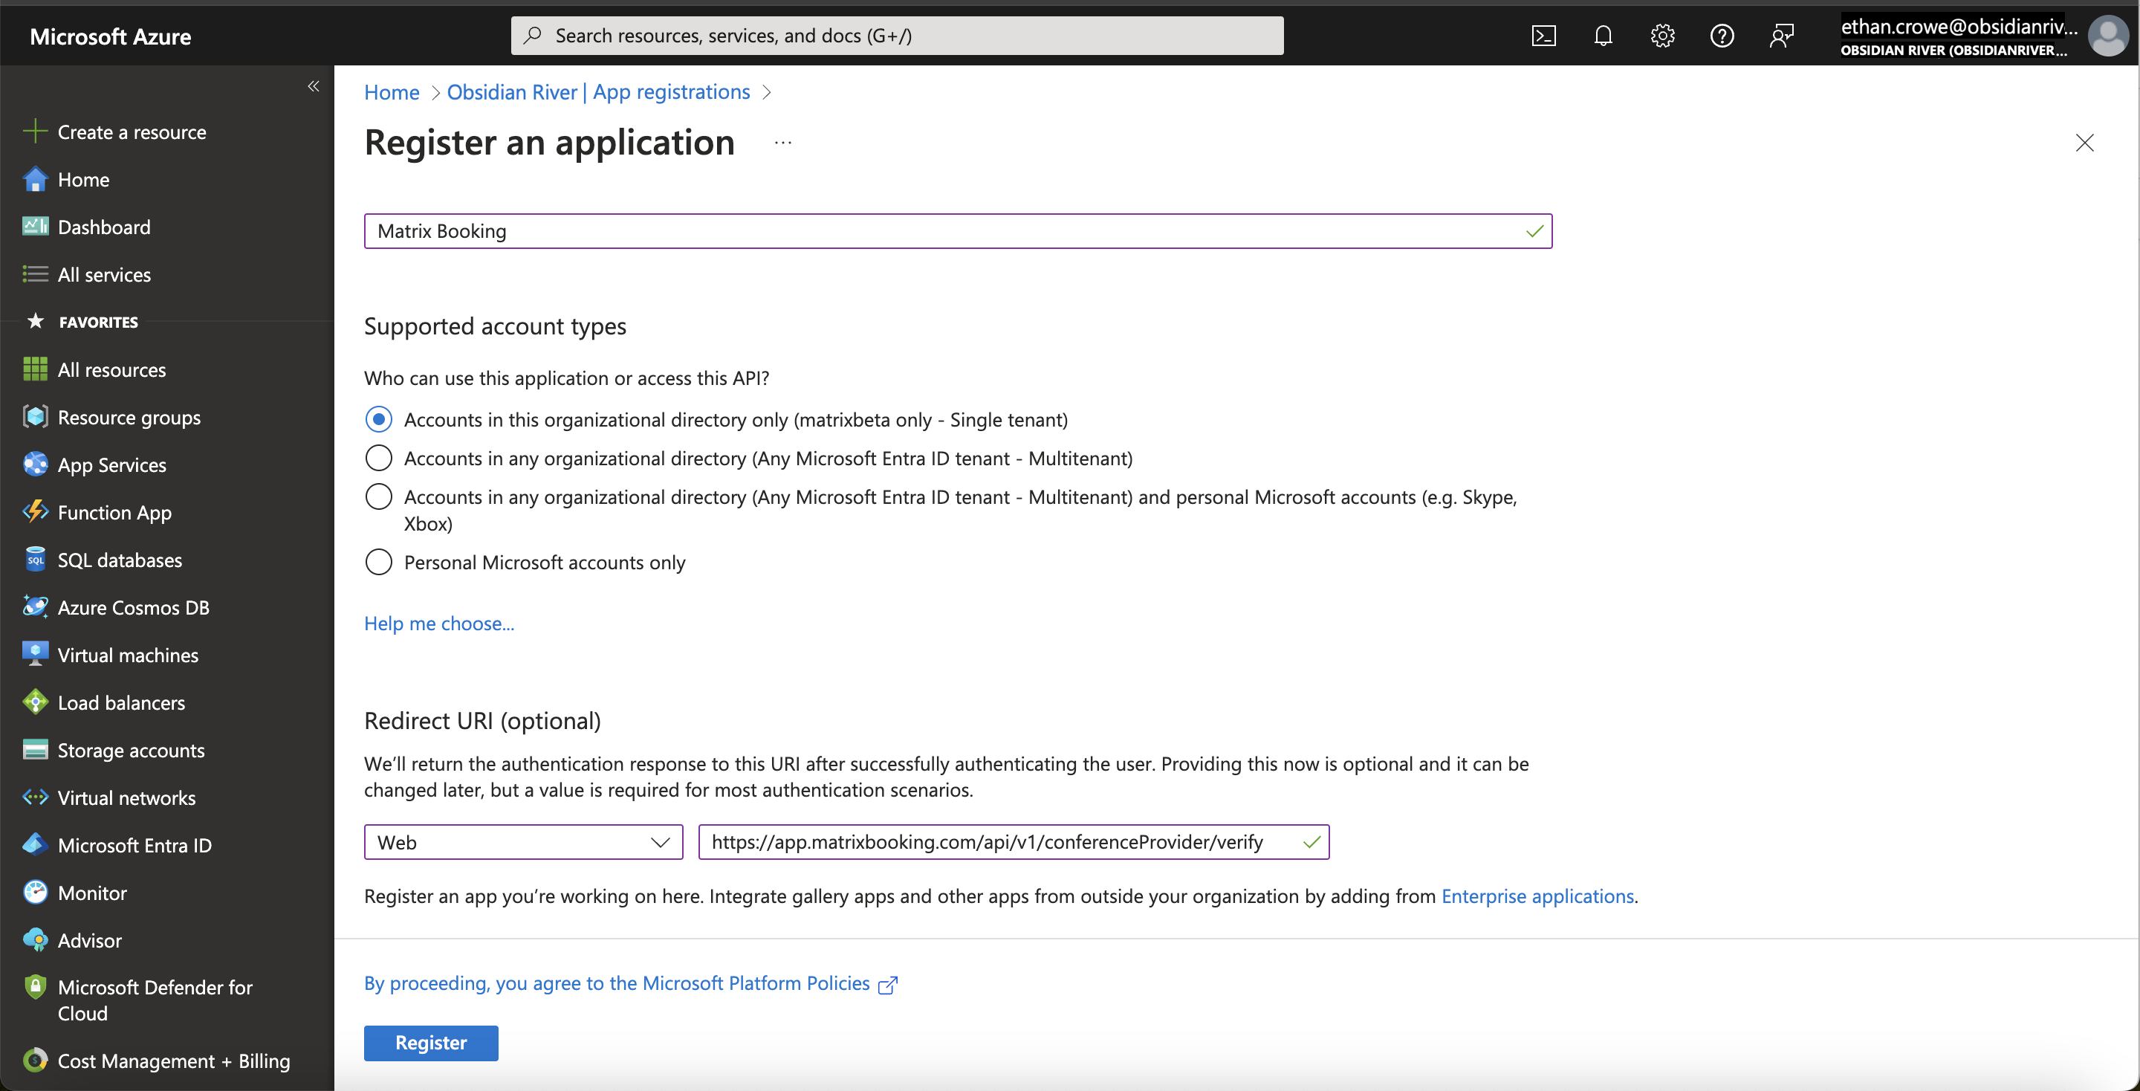The width and height of the screenshot is (2140, 1091).
Task: Open the Help me choose link
Action: coord(438,624)
